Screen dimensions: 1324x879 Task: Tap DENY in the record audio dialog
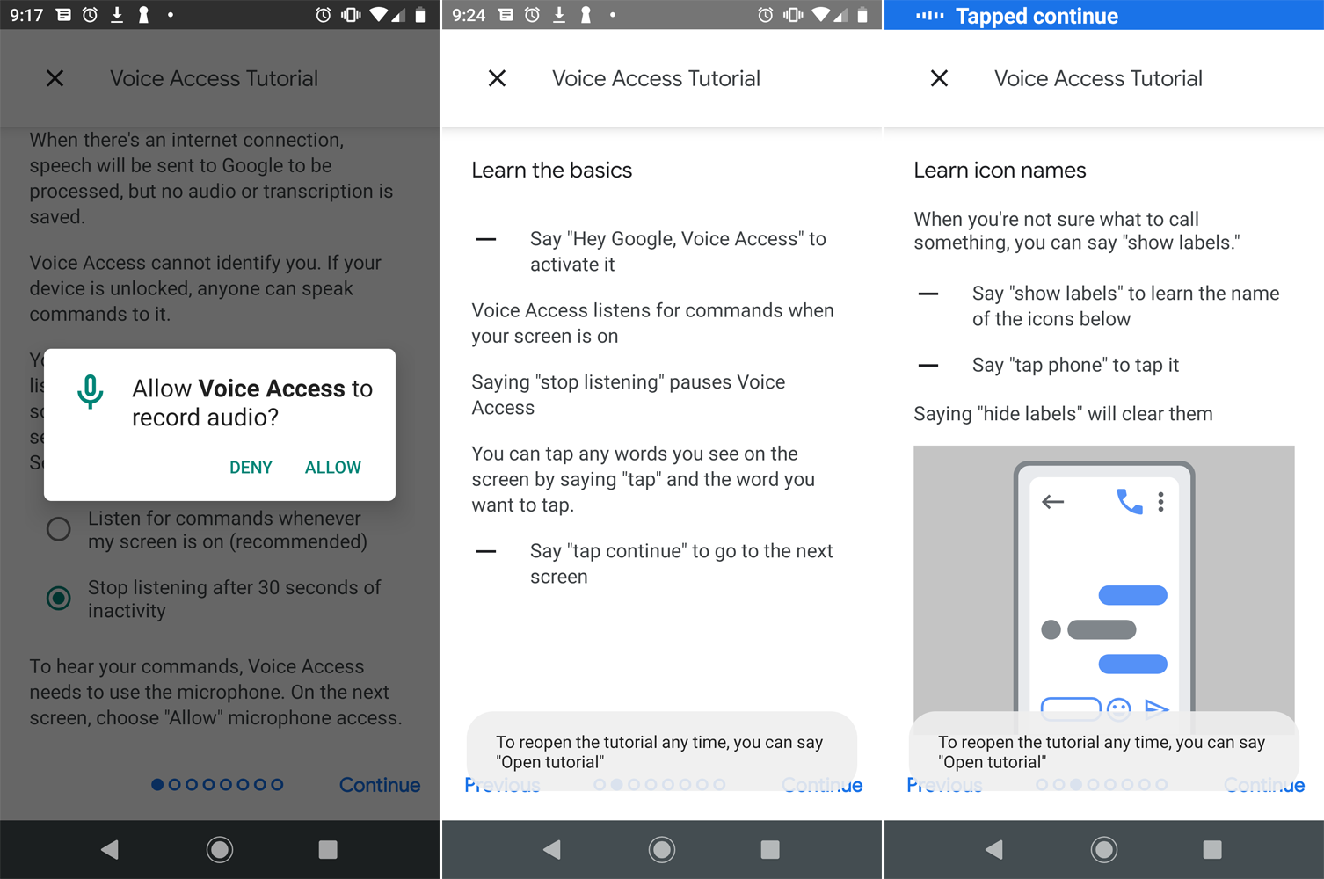(251, 468)
